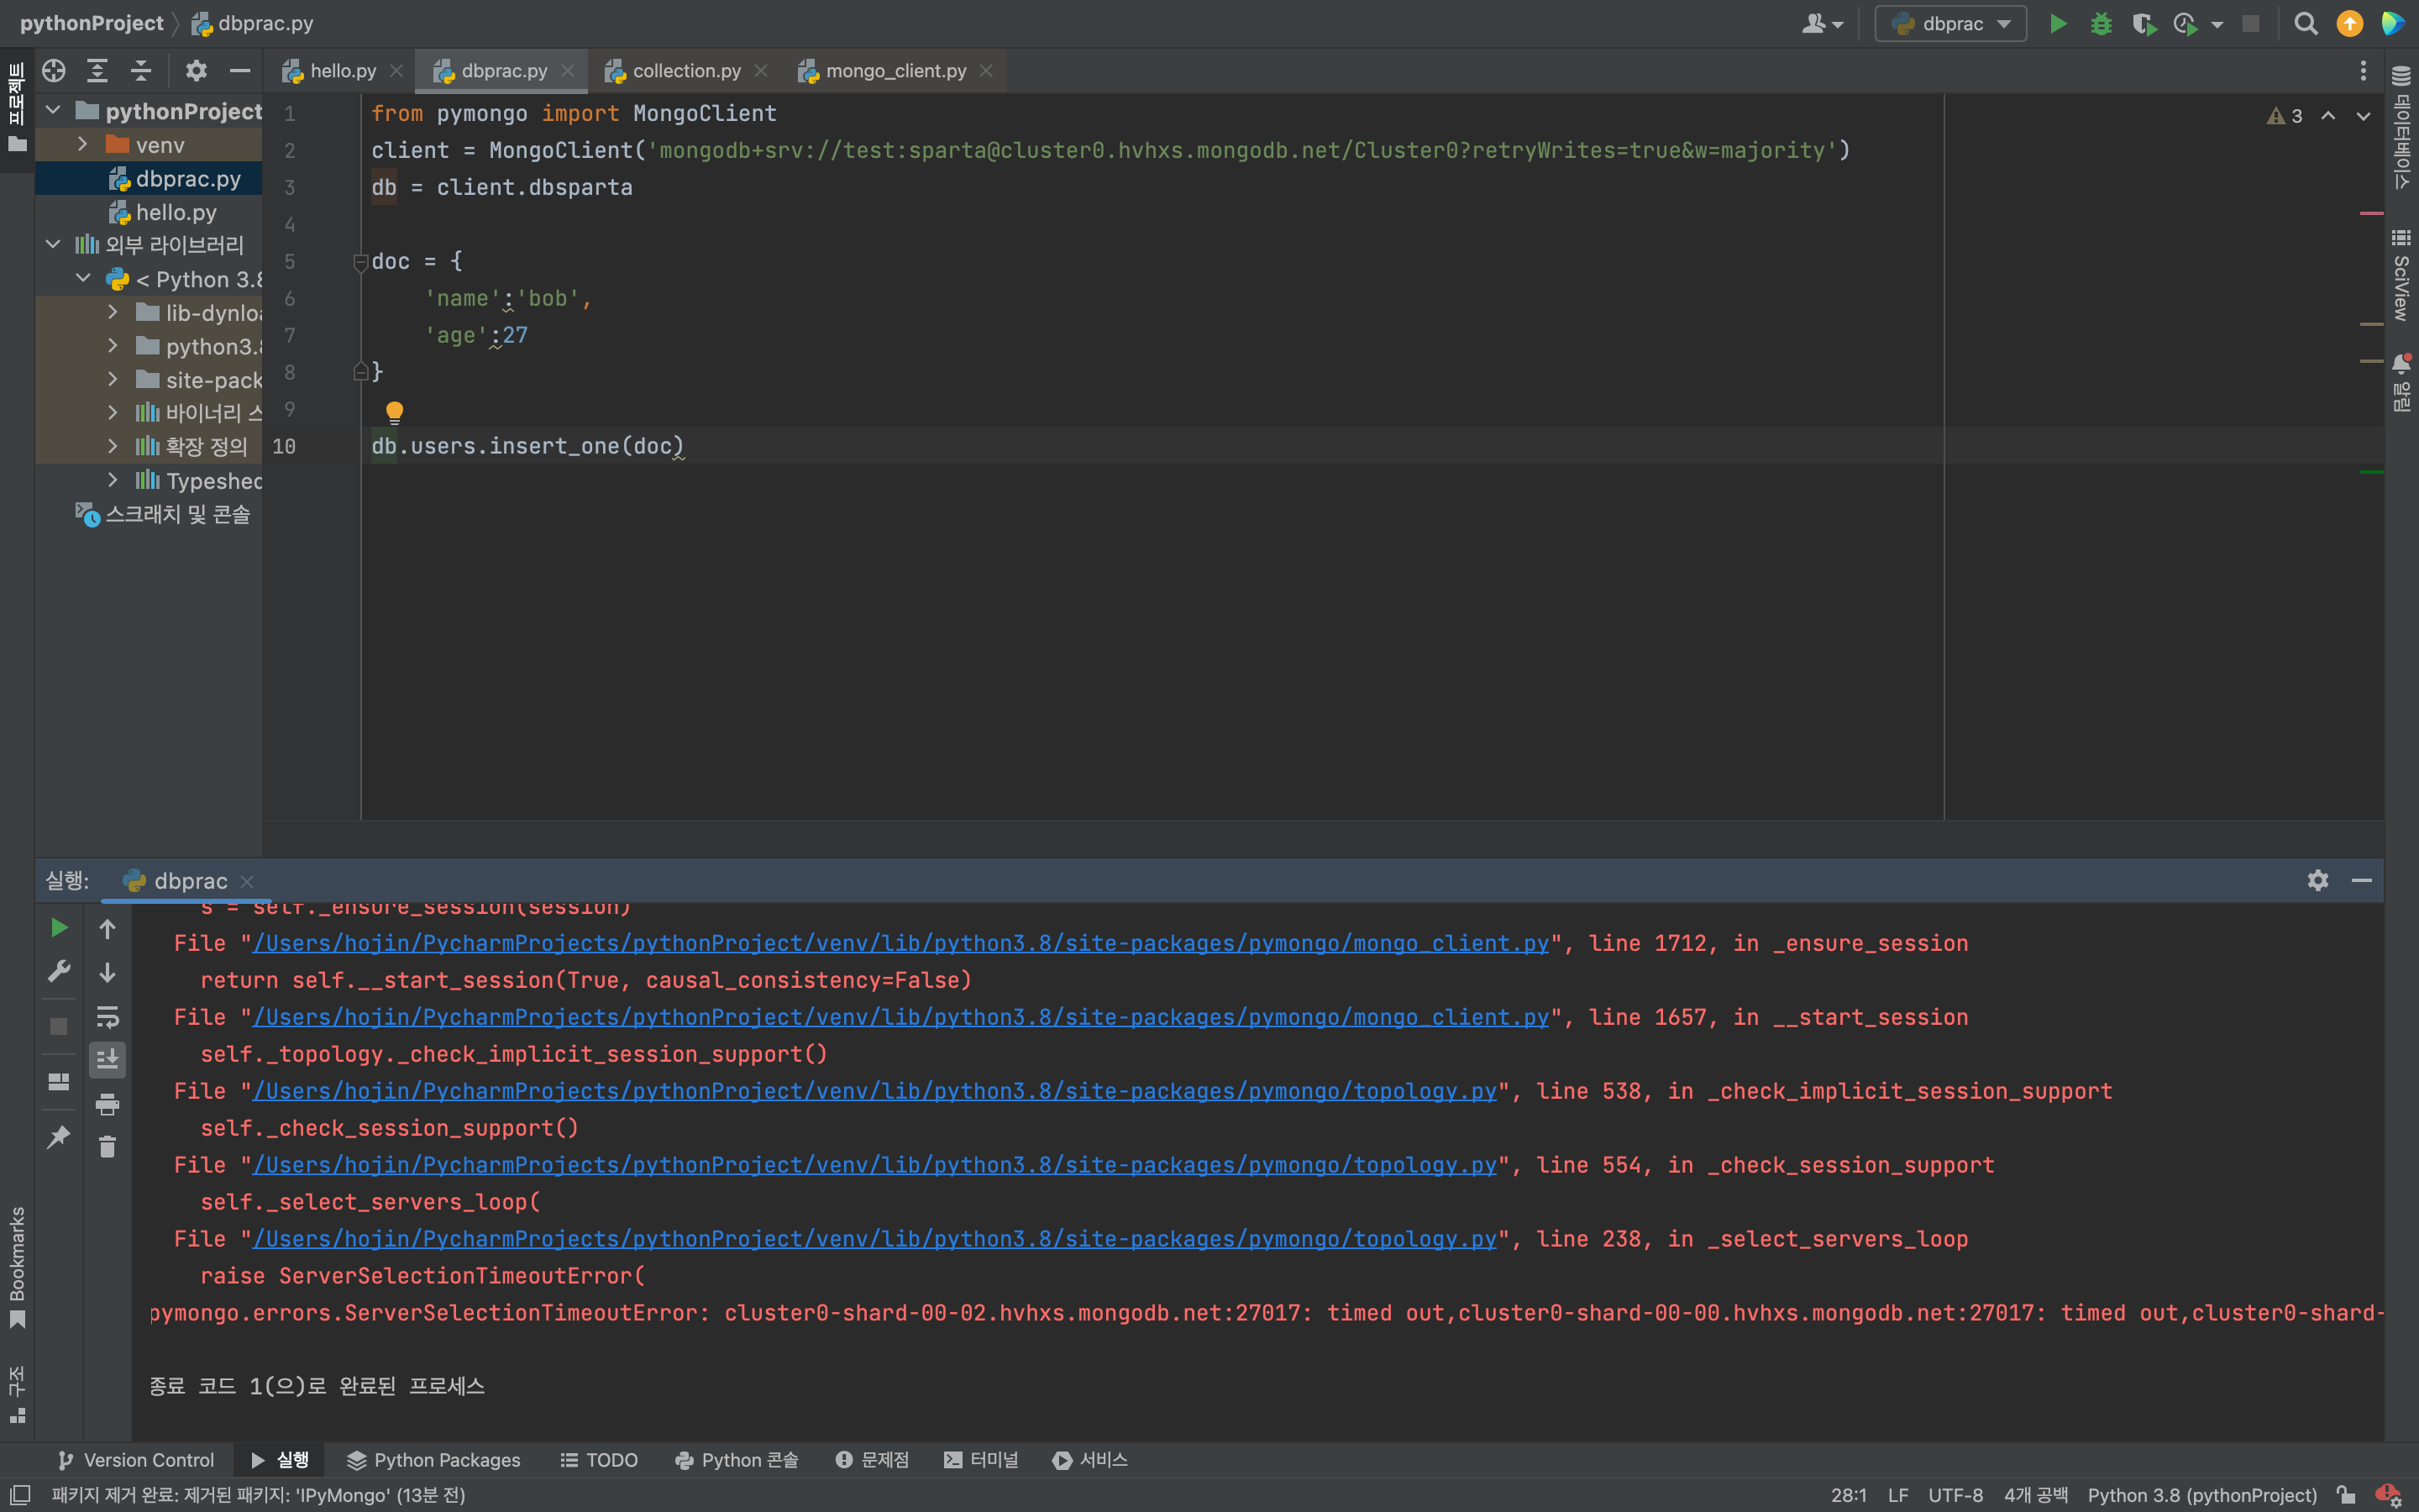The image size is (2419, 1512).
Task: Toggle the pin tab icon in the run panel
Action: (59, 1137)
